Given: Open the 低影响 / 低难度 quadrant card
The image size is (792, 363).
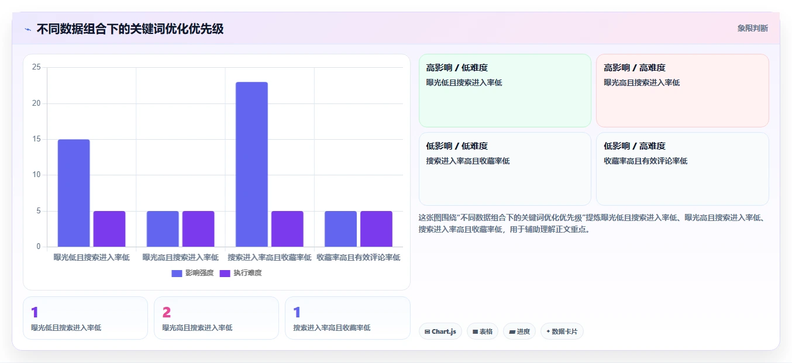Looking at the screenshot, I should (x=505, y=169).
